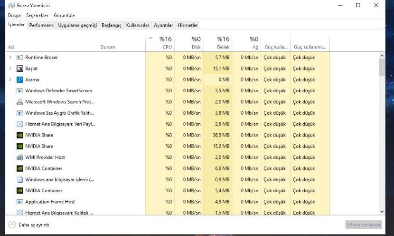Screen dimensions: 394x236
Task: Select the Hizmet Ana Bilgisayarı: Kaliteli row
Action: point(168,213)
